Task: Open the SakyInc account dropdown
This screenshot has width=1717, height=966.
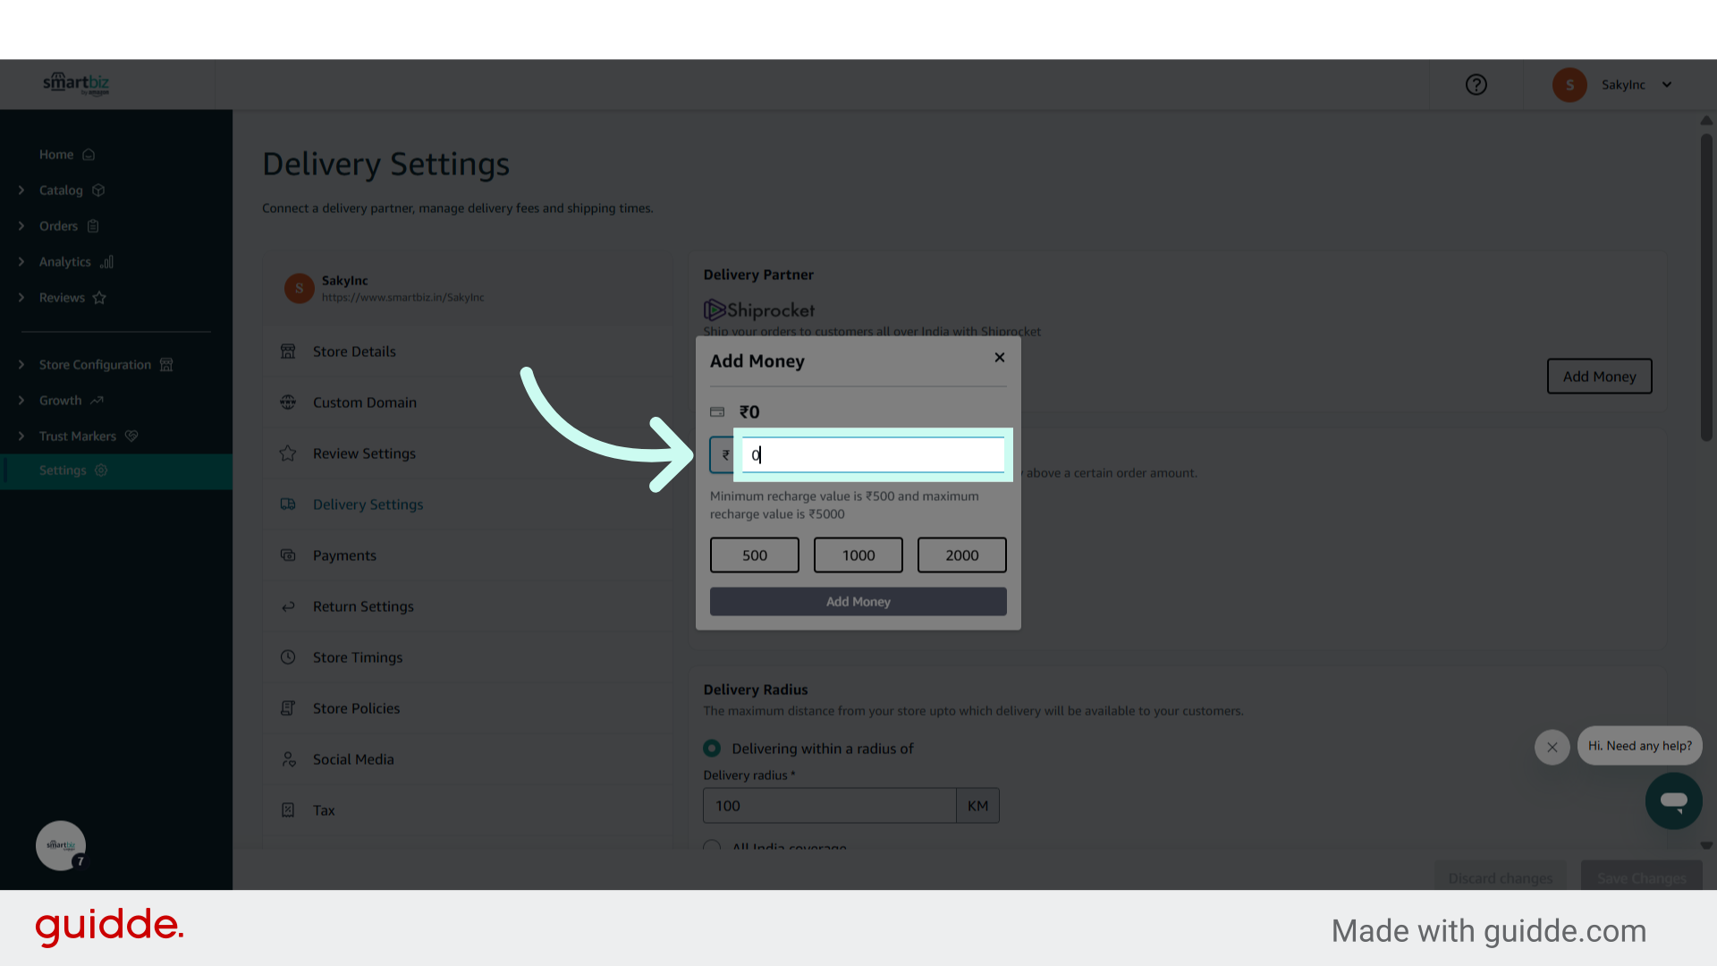Action: coord(1667,85)
